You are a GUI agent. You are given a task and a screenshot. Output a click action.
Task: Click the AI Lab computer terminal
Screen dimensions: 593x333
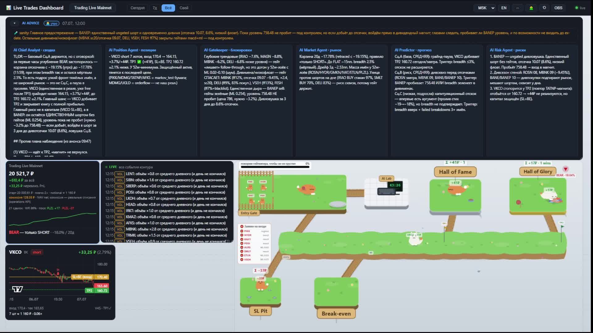pyautogui.click(x=390, y=189)
